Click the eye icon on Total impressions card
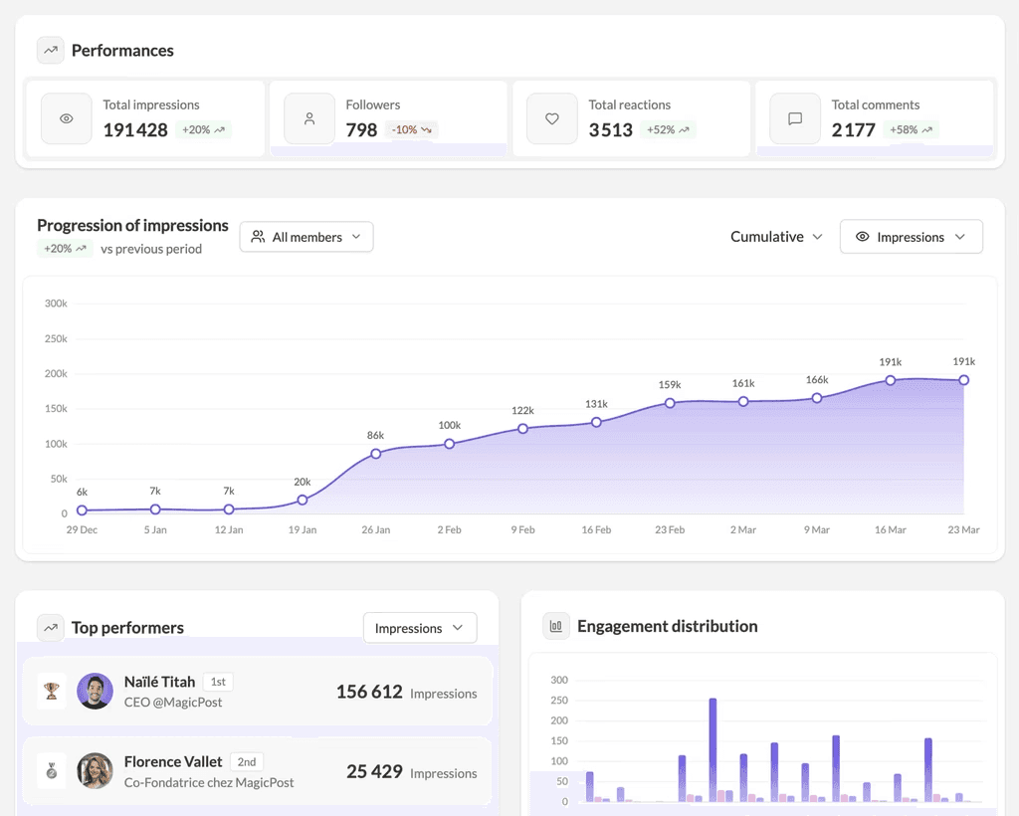 pos(66,118)
